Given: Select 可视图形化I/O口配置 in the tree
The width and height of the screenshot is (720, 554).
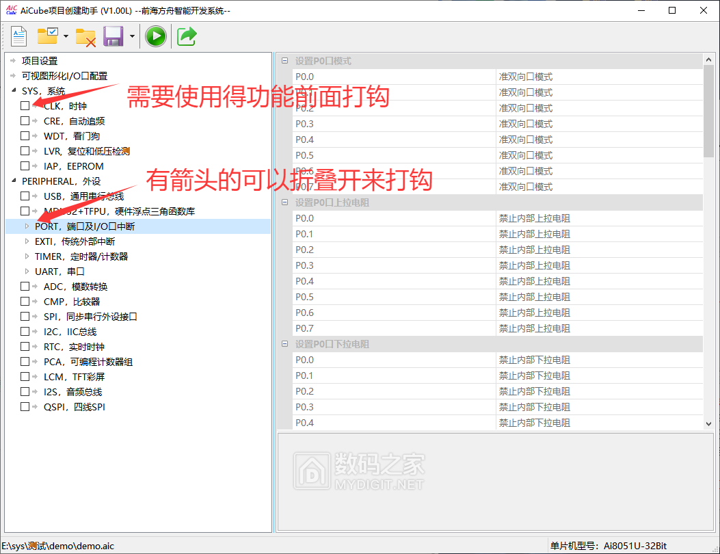Looking at the screenshot, I should tap(64, 76).
